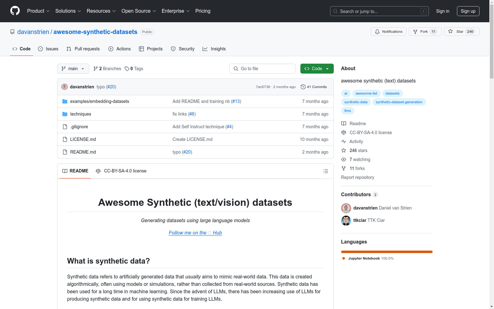494x309 pixels.
Task: Click the Jupyter Notebook language bar
Action: click(387, 252)
